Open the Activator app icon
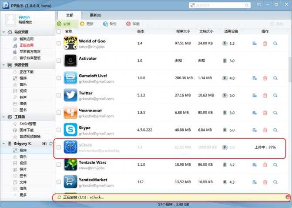This screenshot has height=208, width=292. [70, 60]
